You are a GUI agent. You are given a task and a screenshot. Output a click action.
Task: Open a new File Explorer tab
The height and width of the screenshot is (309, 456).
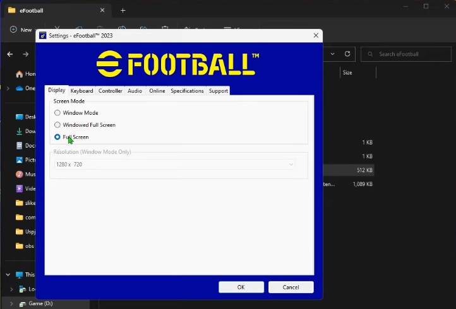(x=123, y=11)
